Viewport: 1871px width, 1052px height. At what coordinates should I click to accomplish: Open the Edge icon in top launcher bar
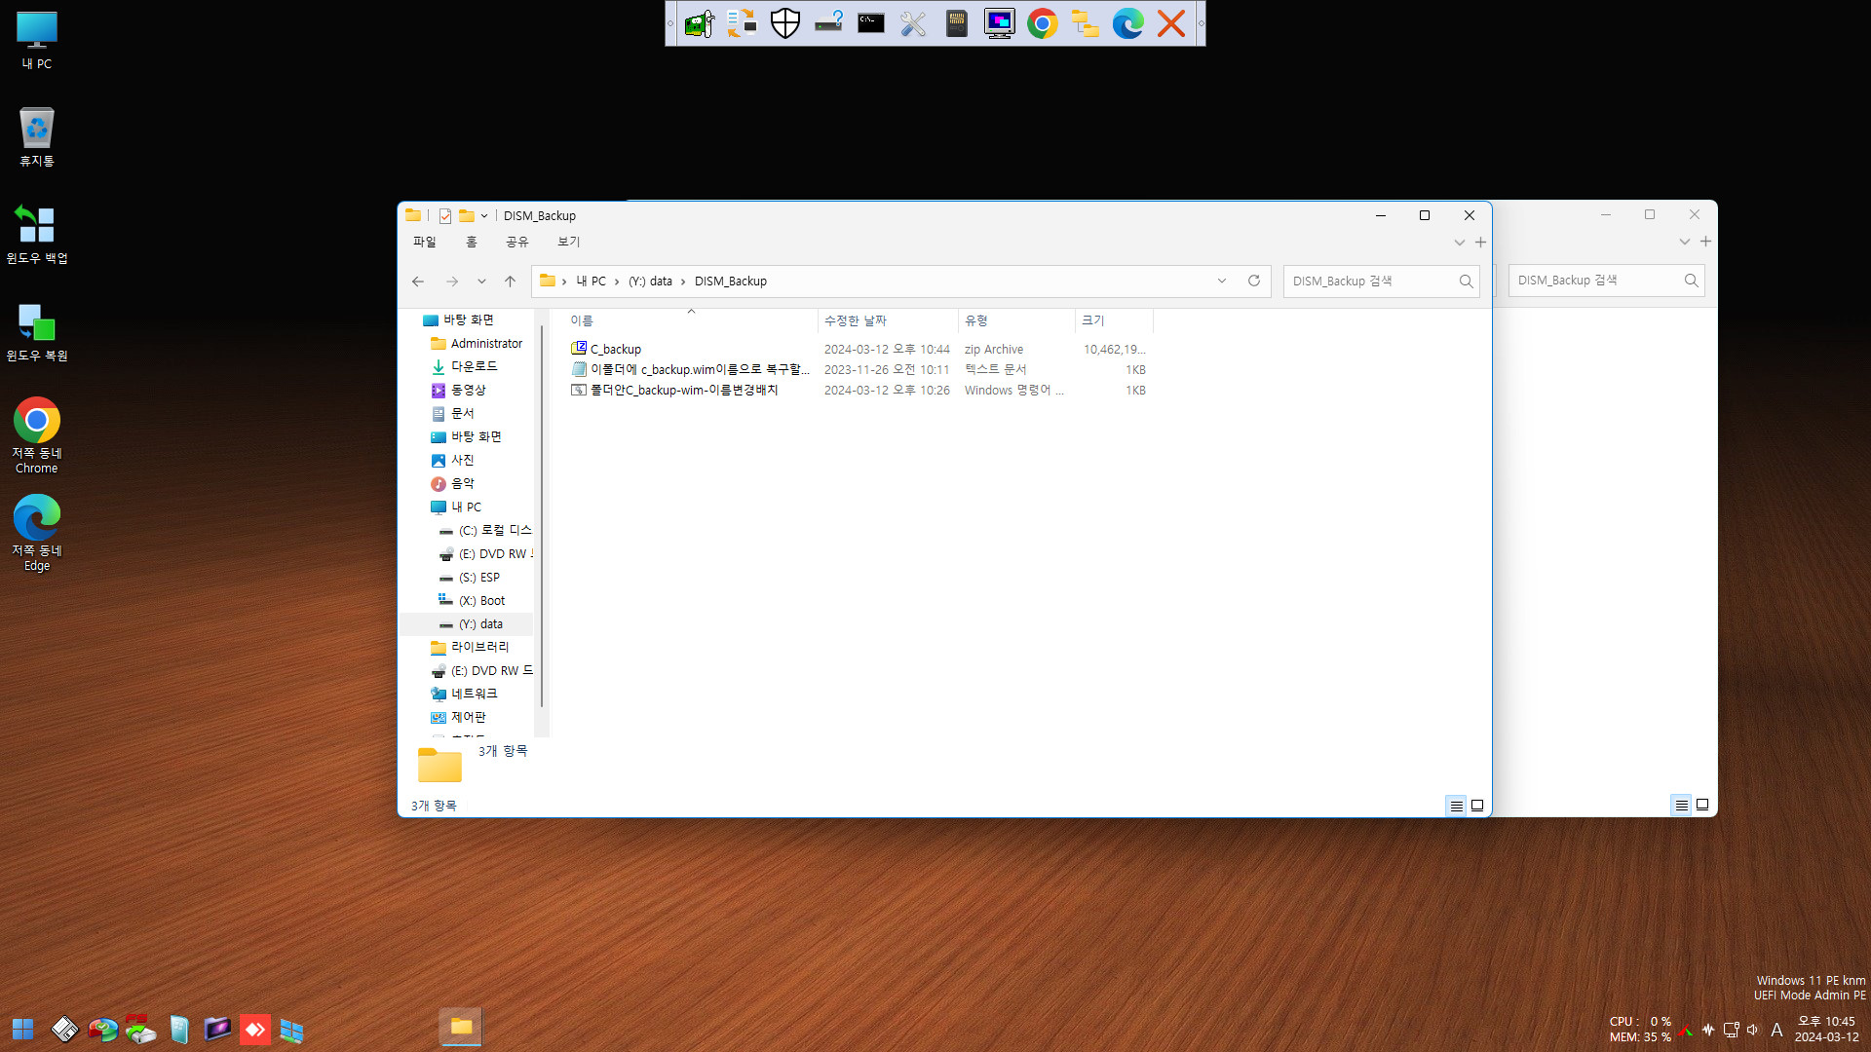pyautogui.click(x=1127, y=23)
